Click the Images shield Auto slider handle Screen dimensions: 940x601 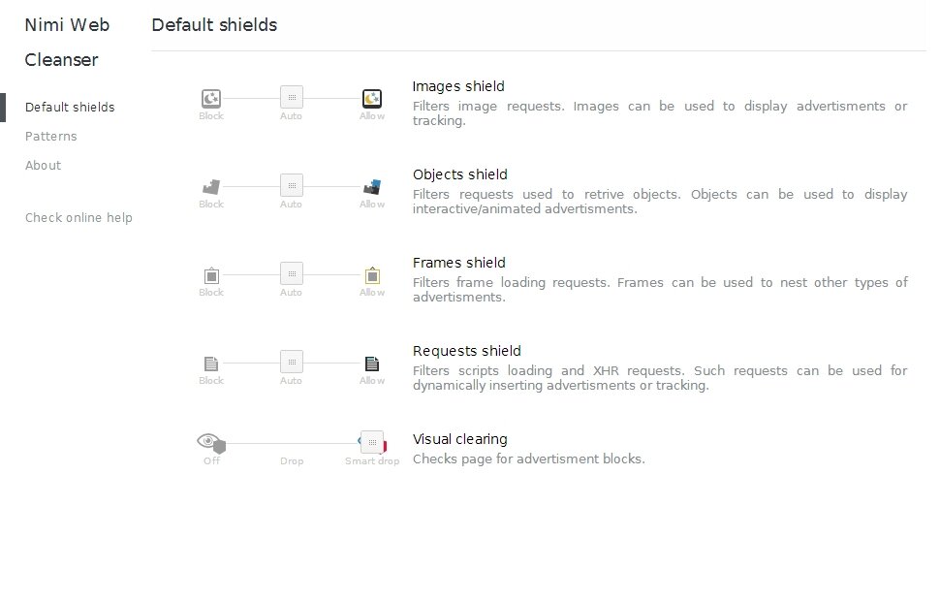292,97
